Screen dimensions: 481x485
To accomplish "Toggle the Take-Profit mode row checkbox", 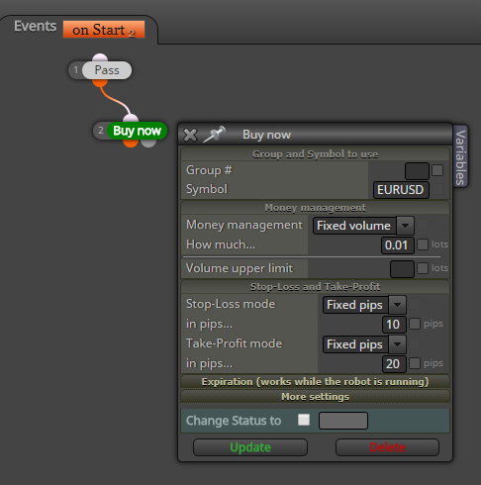I will tap(415, 343).
